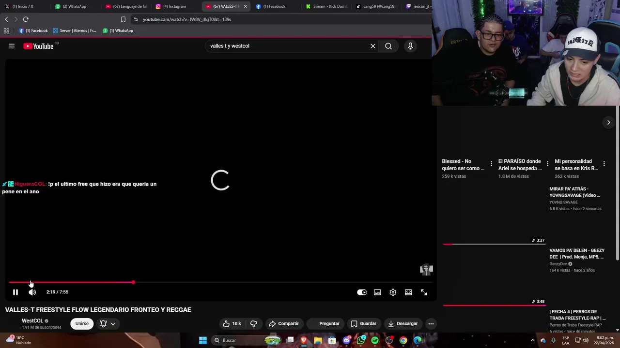Open Microsoft Edge from taskbar
Viewport: 620px width, 348px height.
click(418, 340)
